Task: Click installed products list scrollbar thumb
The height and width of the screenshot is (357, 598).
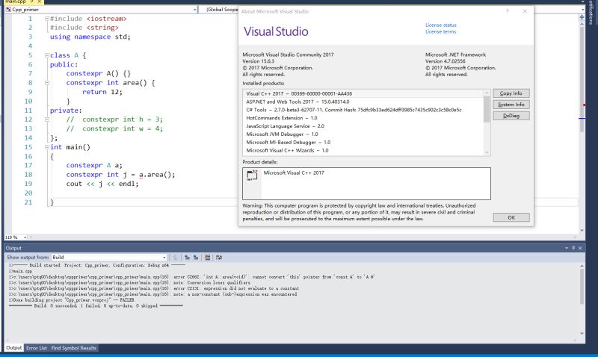Action: 487,109
